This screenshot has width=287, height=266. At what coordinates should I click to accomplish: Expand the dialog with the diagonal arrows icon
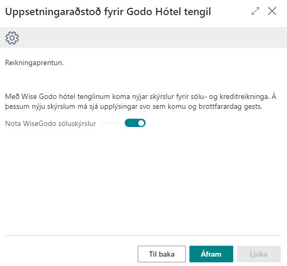(255, 11)
